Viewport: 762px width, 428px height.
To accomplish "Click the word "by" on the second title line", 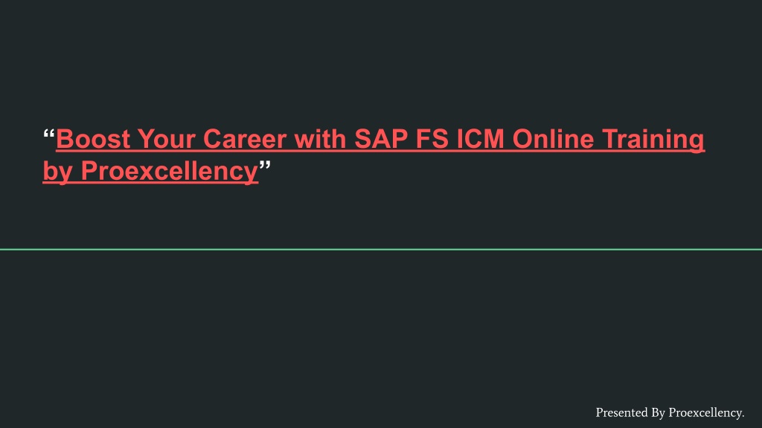I will (x=58, y=172).
